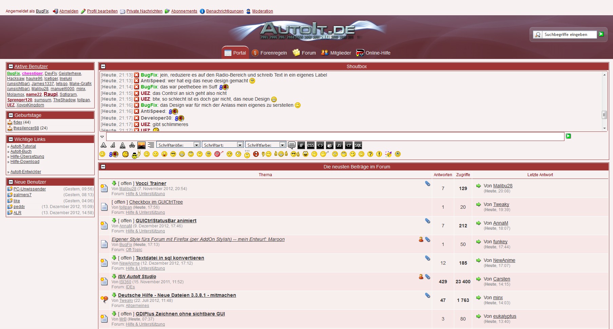Open the Schriftgröße dropdown
Image resolution: width=613 pixels, height=329 pixels.
178,145
